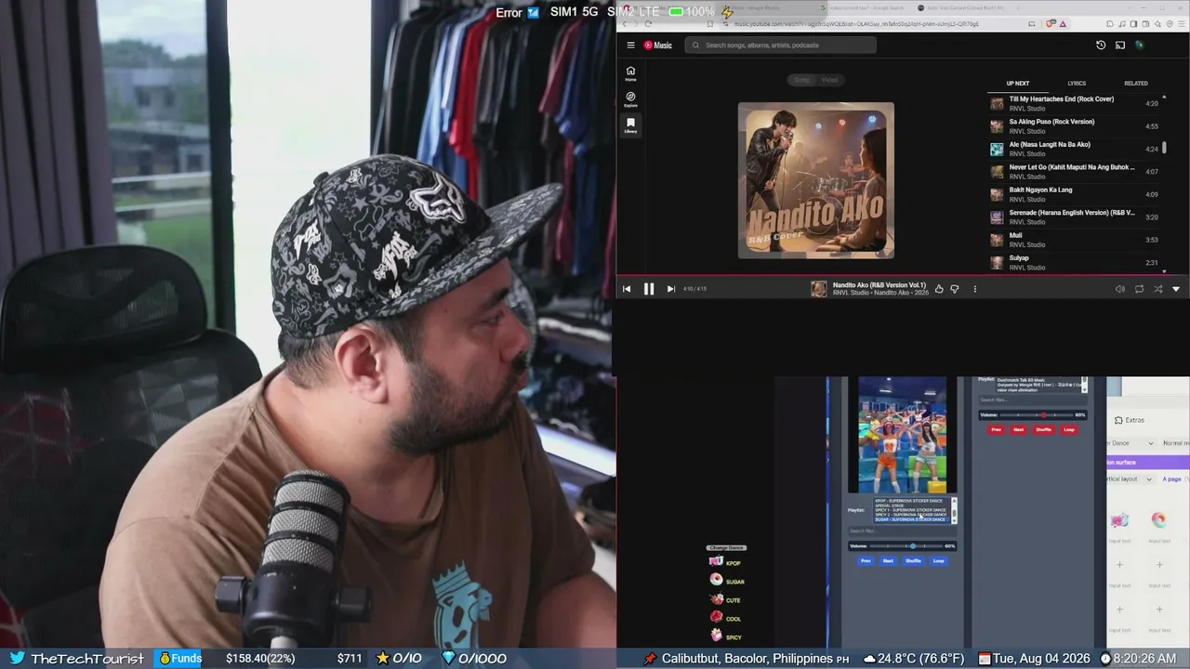1190x669 pixels.
Task: Click the red Prev button
Action: click(997, 429)
